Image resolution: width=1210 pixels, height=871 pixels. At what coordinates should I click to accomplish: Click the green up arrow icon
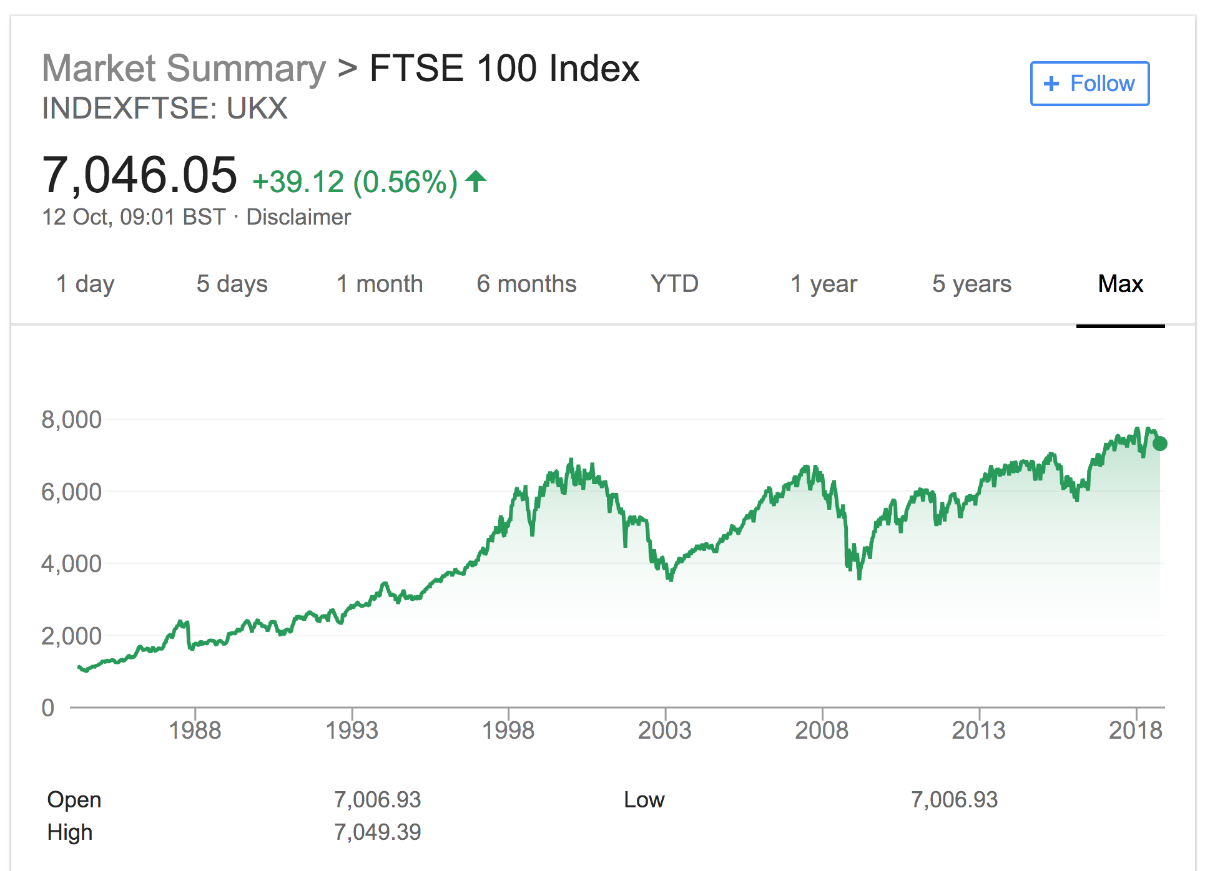coord(476,182)
